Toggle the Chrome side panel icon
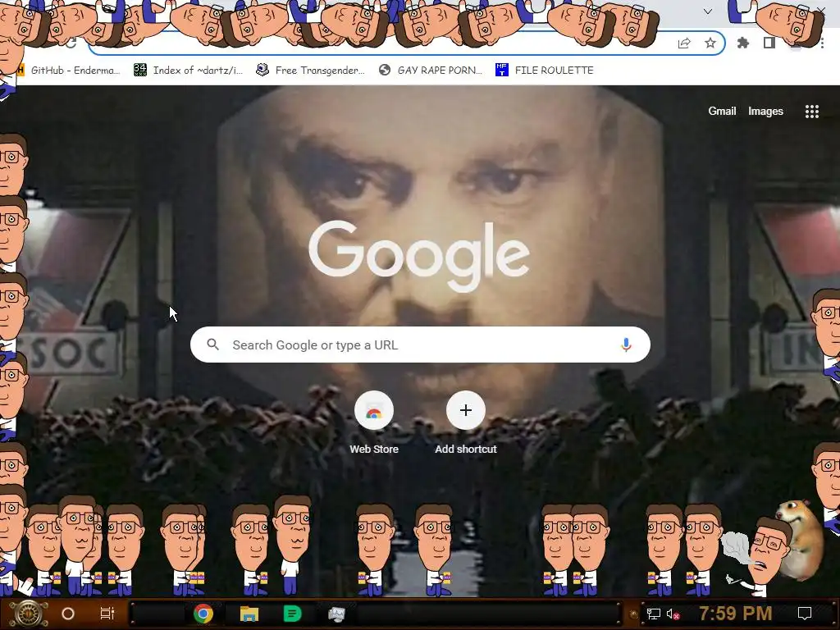This screenshot has height=630, width=840. point(769,43)
